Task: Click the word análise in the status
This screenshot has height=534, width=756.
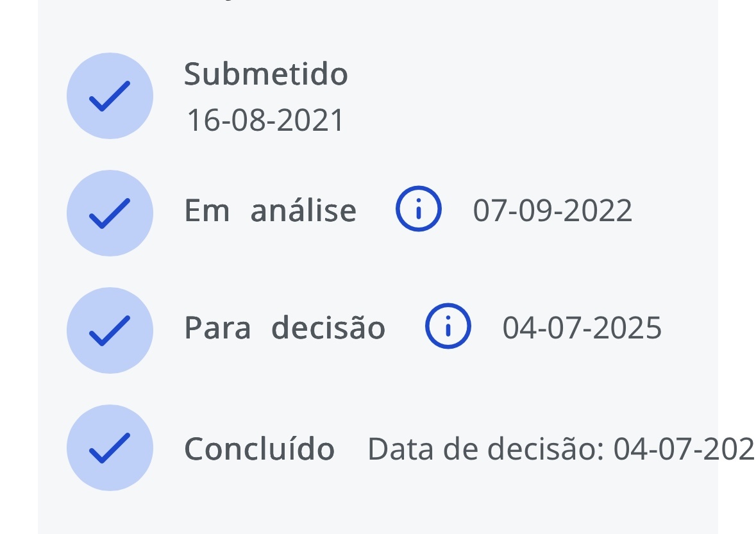Action: point(303,211)
